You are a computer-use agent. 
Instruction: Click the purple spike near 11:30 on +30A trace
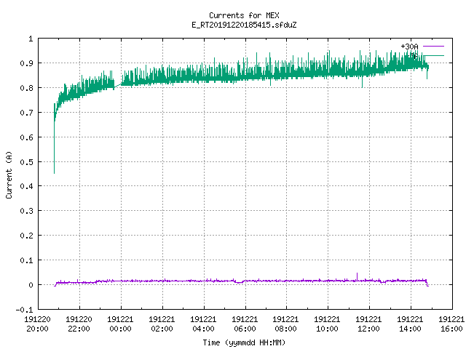pos(357,276)
